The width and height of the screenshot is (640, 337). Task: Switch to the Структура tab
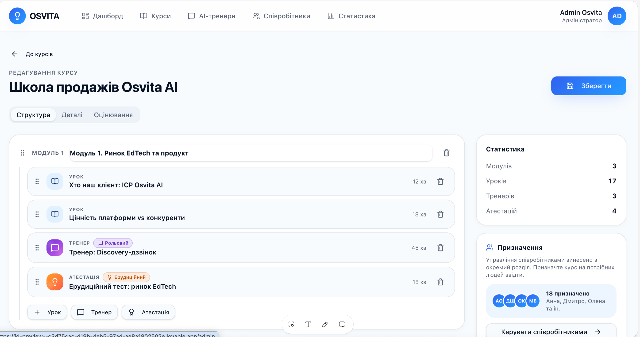(x=33, y=115)
